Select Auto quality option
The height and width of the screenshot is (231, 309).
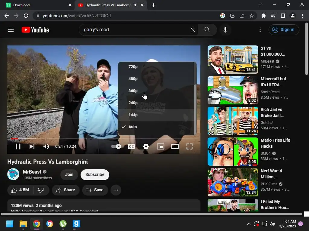pyautogui.click(x=156, y=127)
